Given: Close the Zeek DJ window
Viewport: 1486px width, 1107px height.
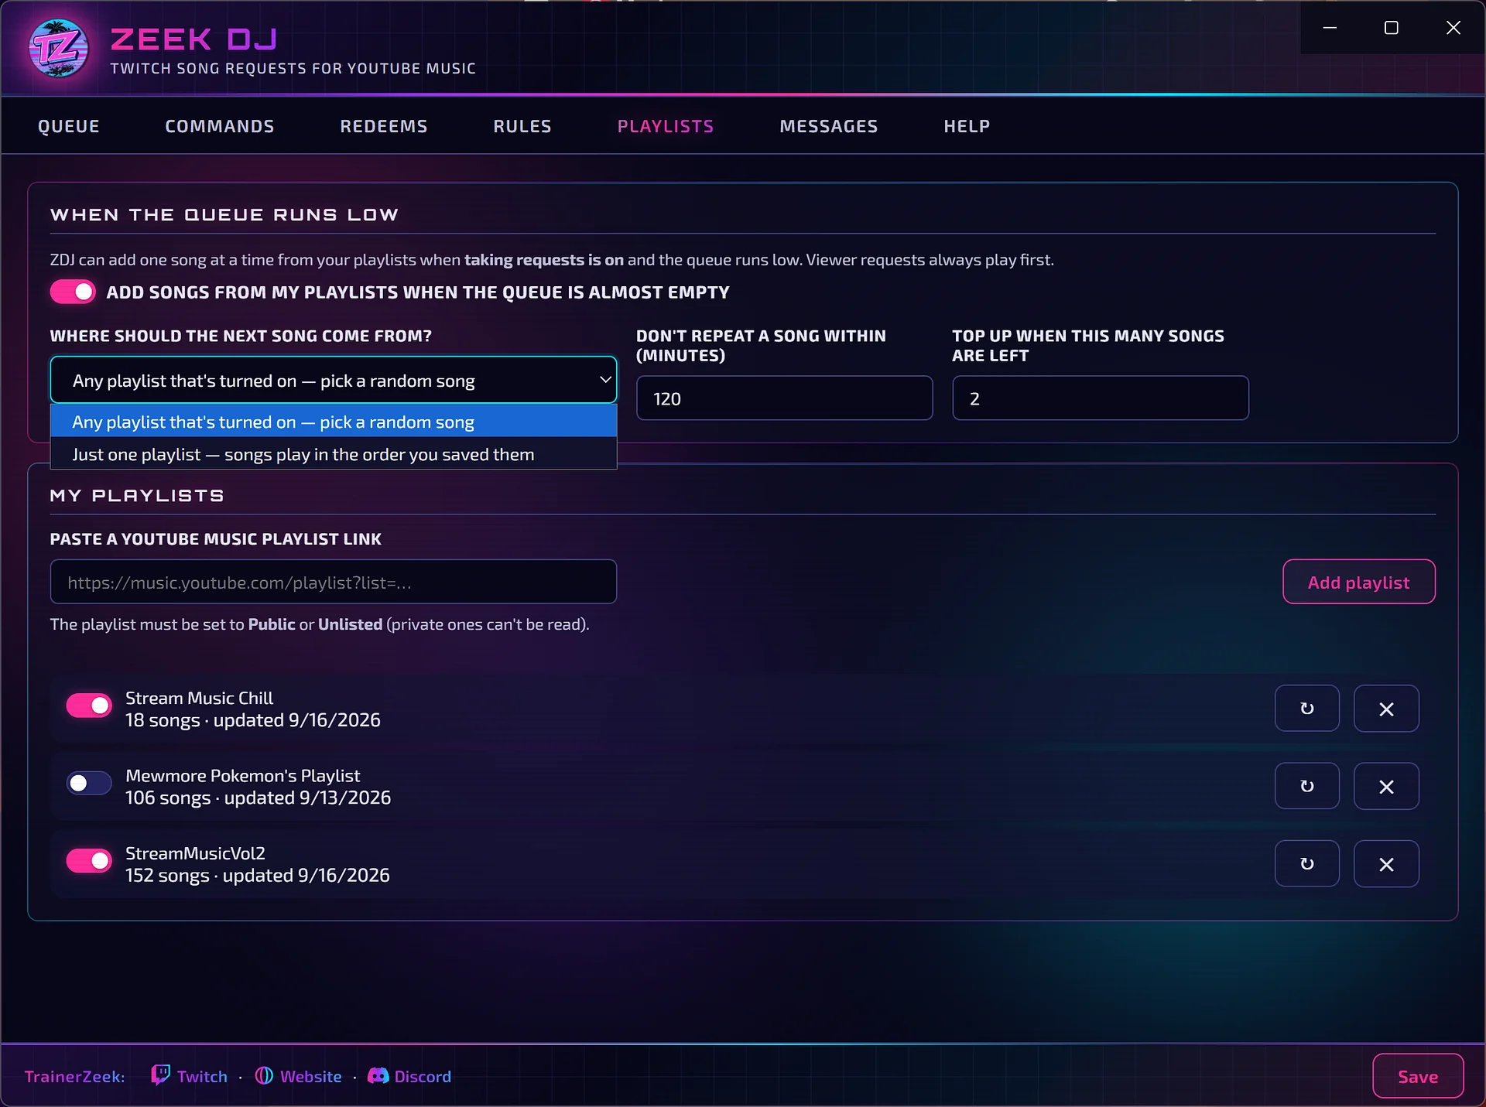Looking at the screenshot, I should tap(1453, 28).
